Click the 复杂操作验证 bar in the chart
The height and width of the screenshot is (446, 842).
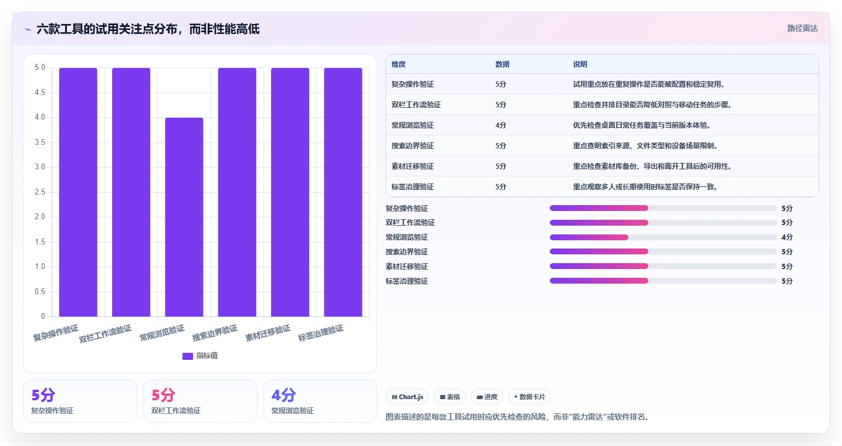[78, 192]
